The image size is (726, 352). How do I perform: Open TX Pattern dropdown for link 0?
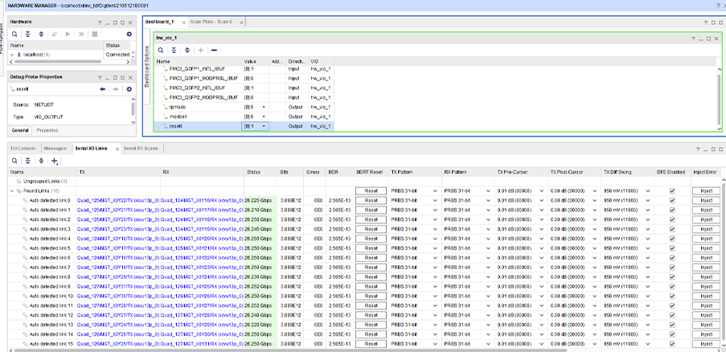(x=434, y=200)
